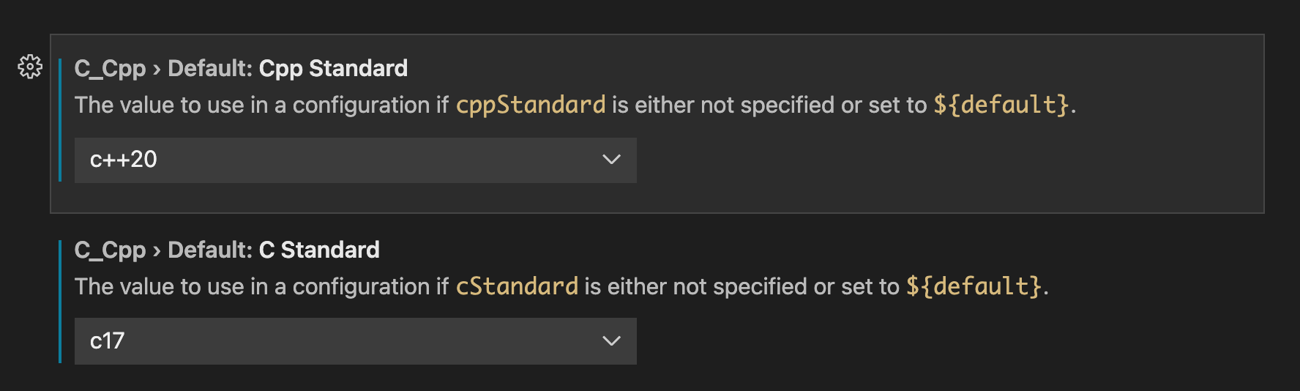Click blue modified indicator beside C Standard
The height and width of the screenshot is (391, 1300).
coord(60,301)
